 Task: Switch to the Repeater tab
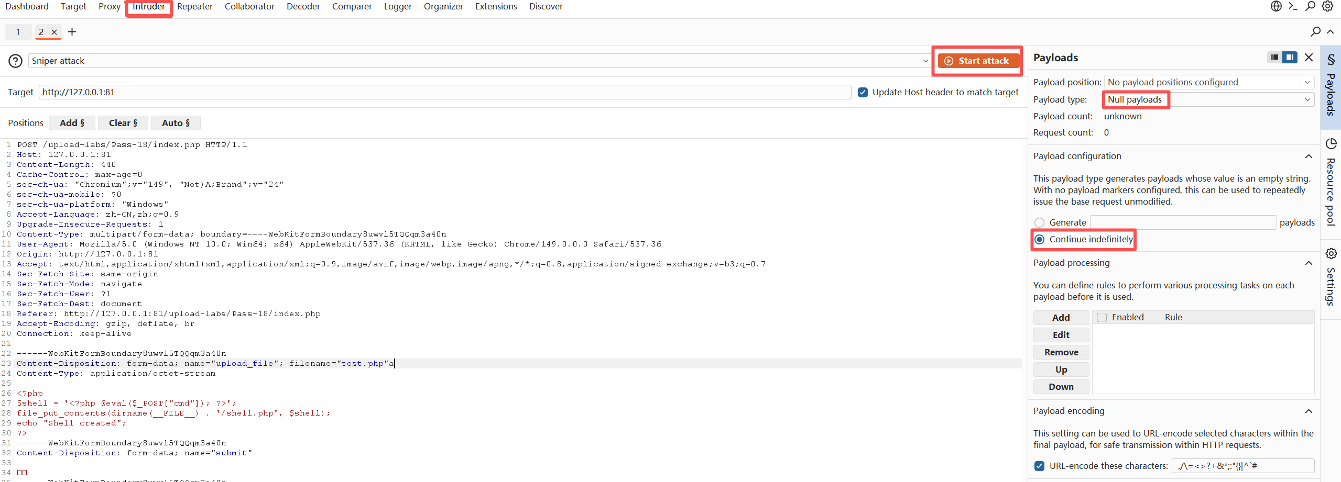click(194, 6)
